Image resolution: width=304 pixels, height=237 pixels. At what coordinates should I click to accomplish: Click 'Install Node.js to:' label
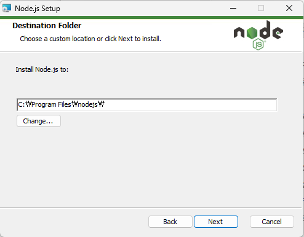(x=42, y=69)
